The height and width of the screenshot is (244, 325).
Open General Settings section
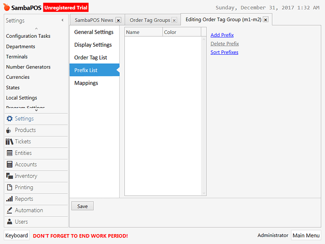95,32
